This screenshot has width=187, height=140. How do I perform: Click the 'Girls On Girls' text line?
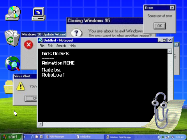click(56, 54)
